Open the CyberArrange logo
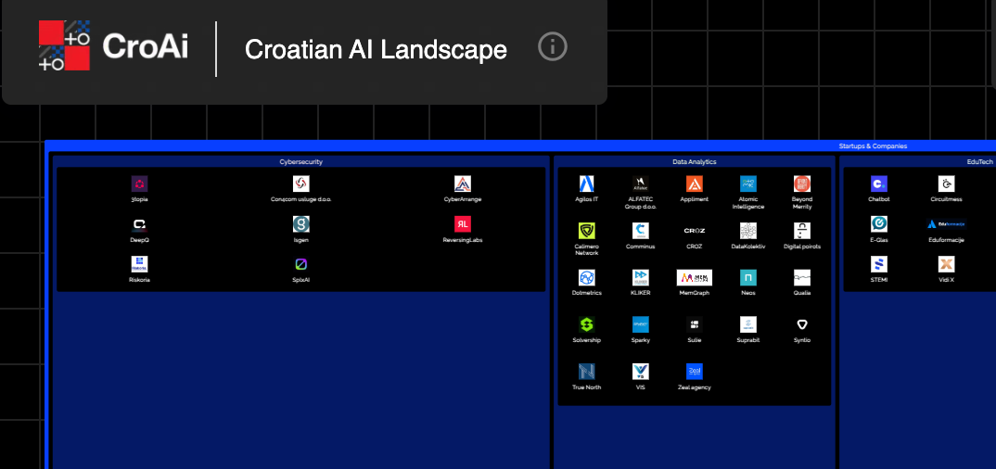The width and height of the screenshot is (996, 469). 463,184
